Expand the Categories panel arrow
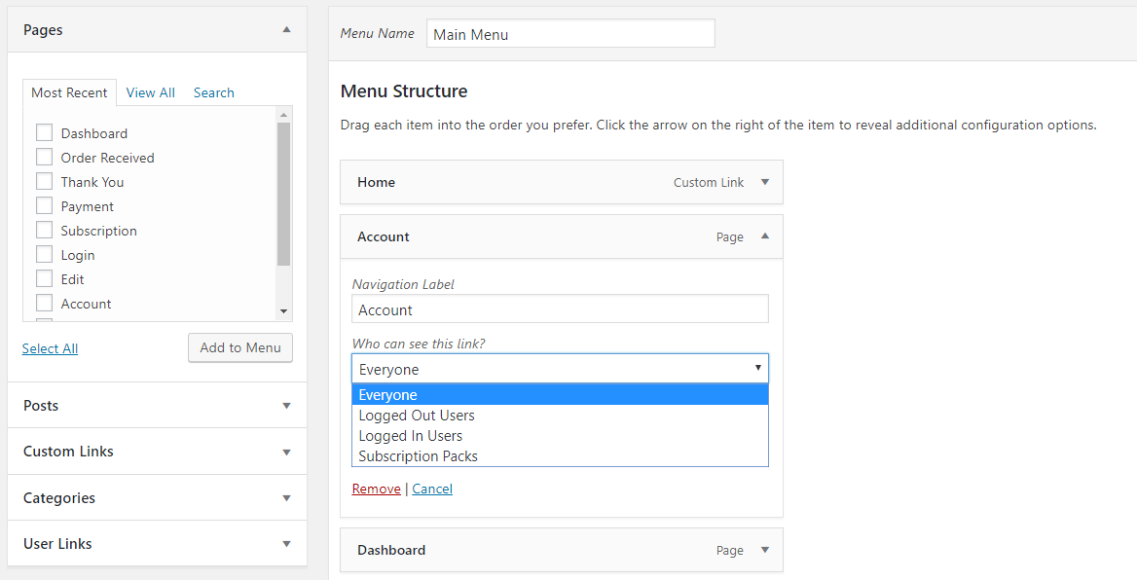 coord(286,498)
